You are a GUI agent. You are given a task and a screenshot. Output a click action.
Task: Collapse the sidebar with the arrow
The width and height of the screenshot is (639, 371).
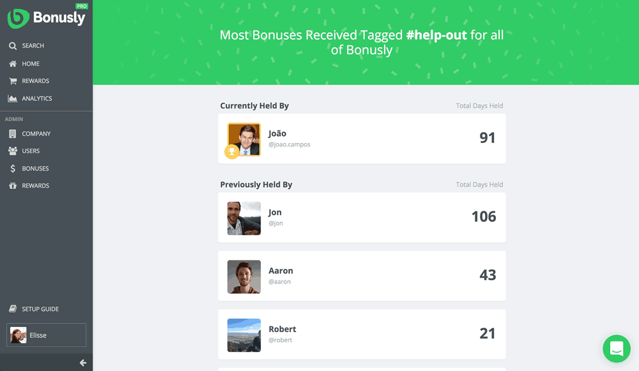click(82, 363)
